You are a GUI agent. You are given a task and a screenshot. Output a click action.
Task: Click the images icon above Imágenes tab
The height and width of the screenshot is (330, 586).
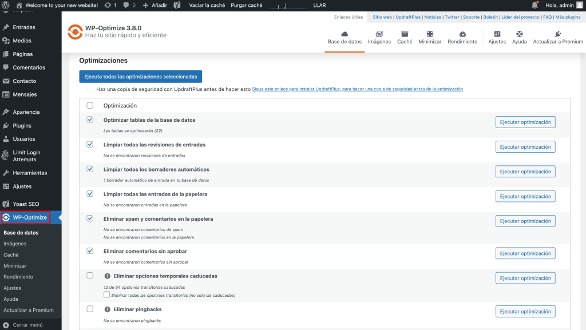[x=379, y=34]
